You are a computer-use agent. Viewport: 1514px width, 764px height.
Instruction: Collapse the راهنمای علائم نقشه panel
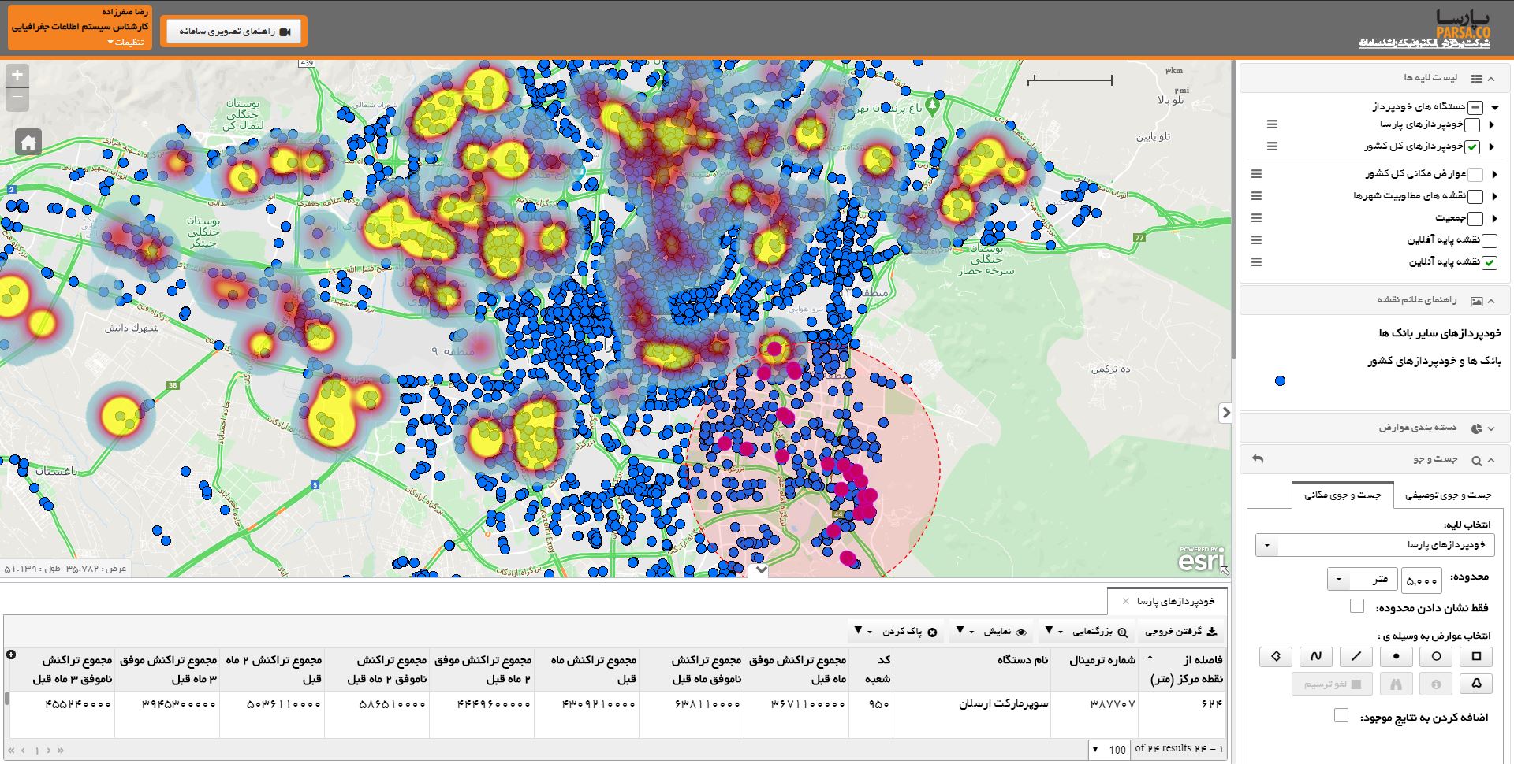coord(1491,301)
